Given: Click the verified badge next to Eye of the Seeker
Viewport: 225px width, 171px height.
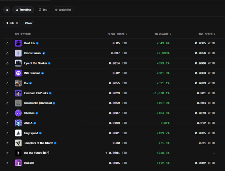Looking at the screenshot, I should click(x=49, y=63).
